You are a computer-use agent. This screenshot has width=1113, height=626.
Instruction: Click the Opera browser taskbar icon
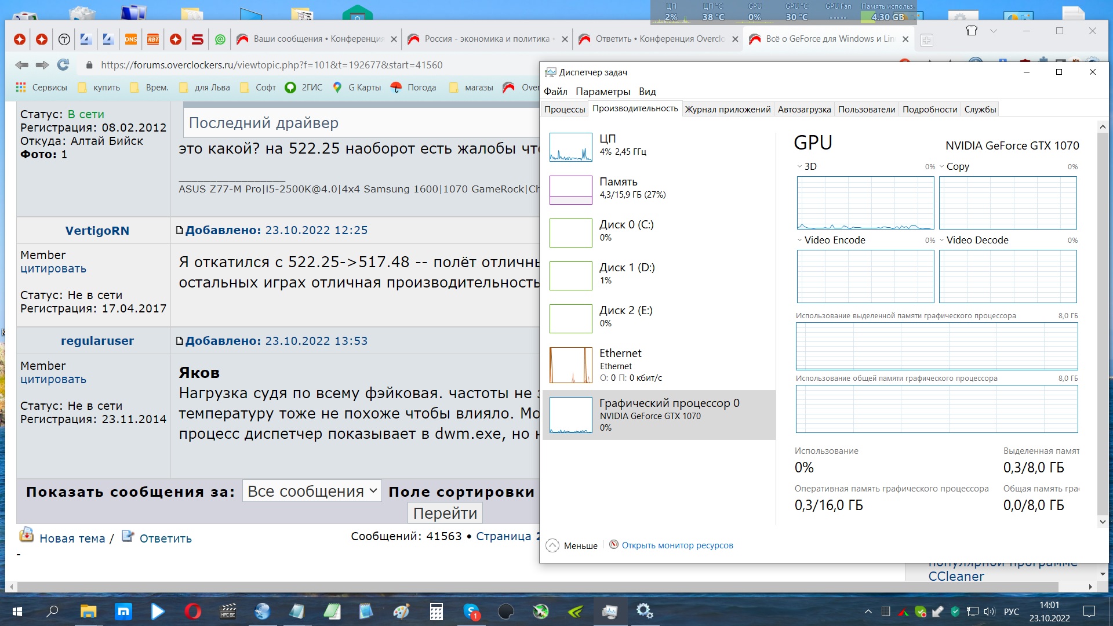[x=192, y=611]
